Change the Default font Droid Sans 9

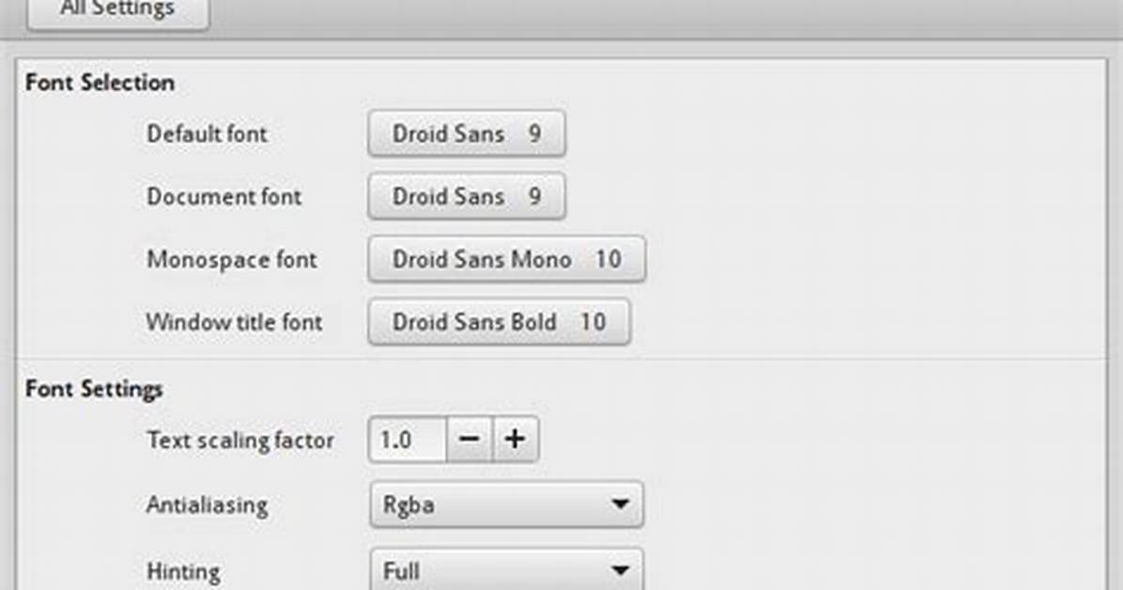tap(467, 133)
